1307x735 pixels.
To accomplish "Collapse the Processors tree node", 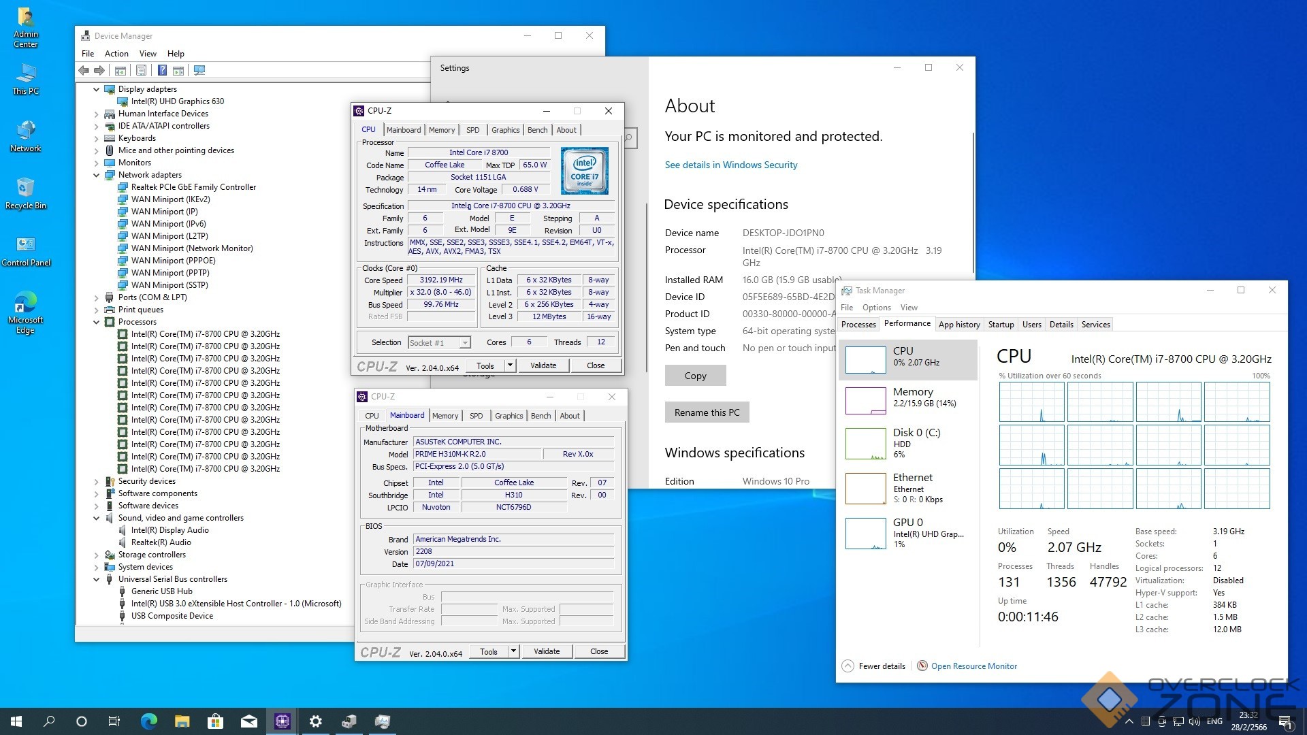I will click(96, 322).
